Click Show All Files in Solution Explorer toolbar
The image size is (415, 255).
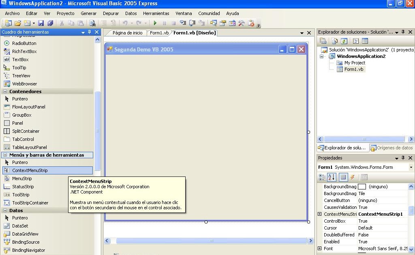pos(334,41)
